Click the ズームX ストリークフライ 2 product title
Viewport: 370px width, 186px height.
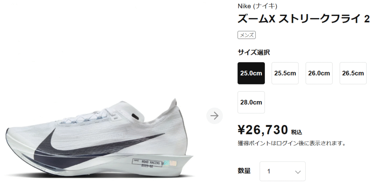pyautogui.click(x=304, y=19)
